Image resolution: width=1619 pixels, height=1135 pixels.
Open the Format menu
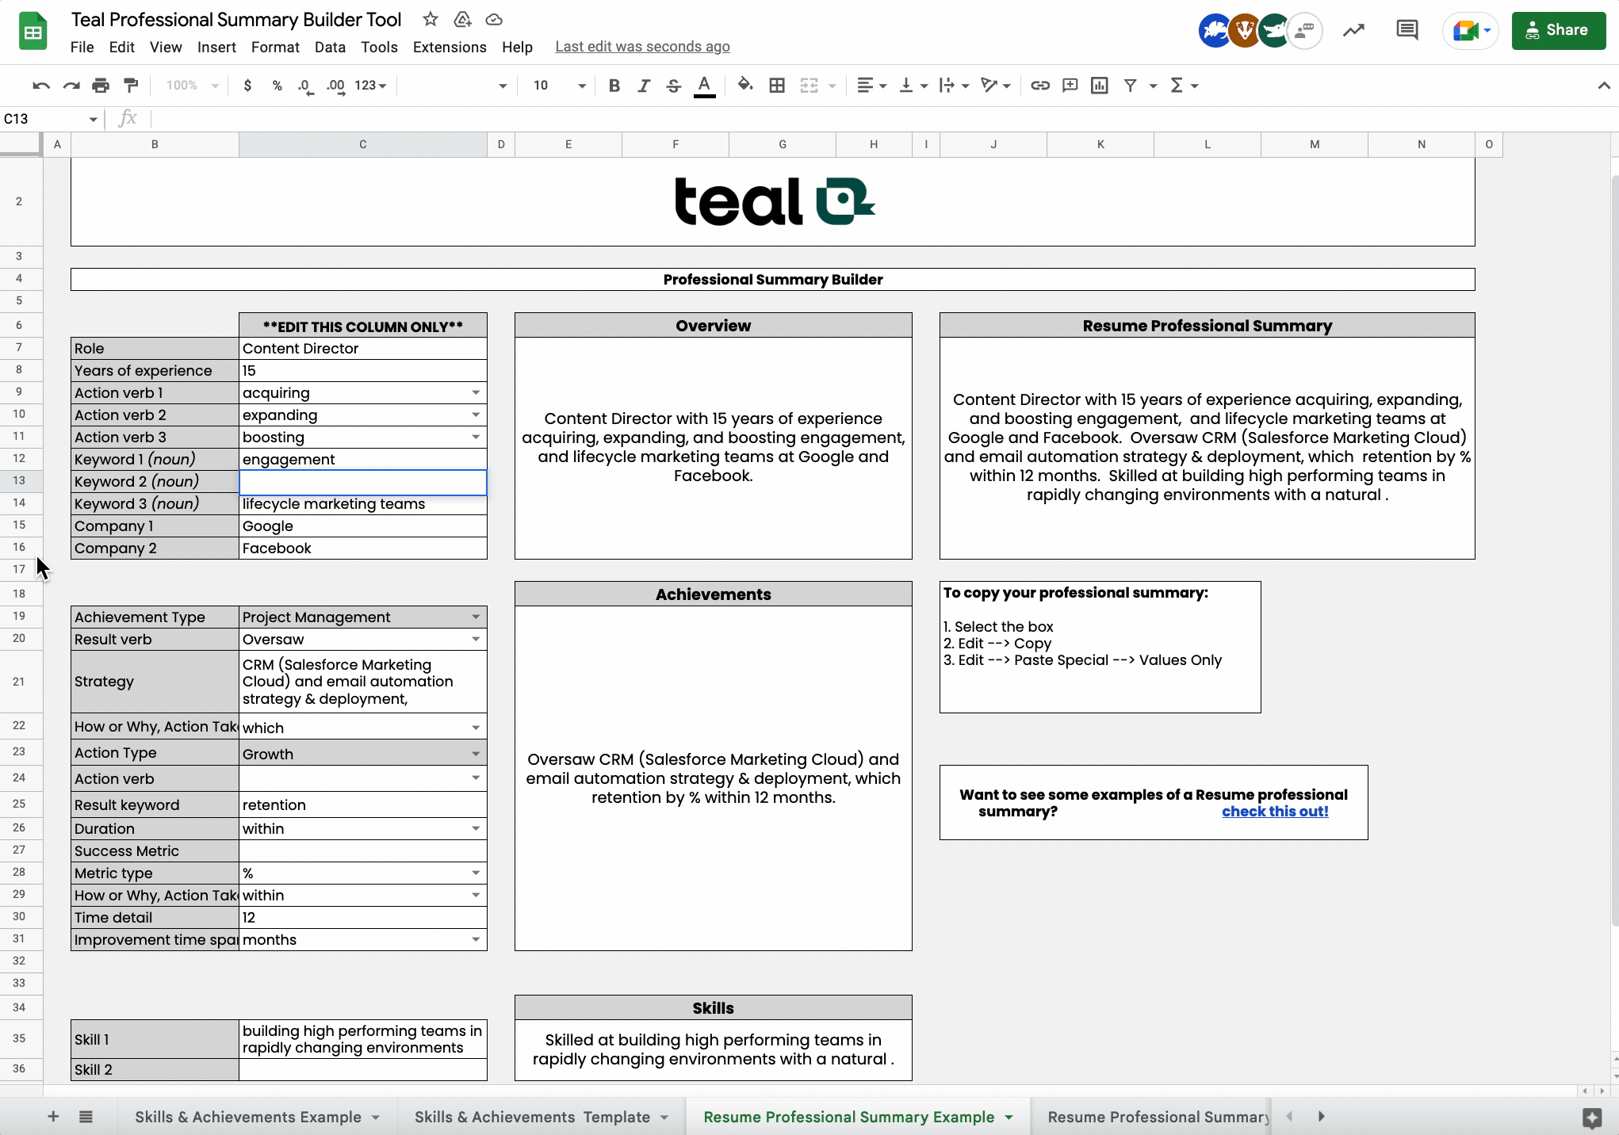pos(275,48)
